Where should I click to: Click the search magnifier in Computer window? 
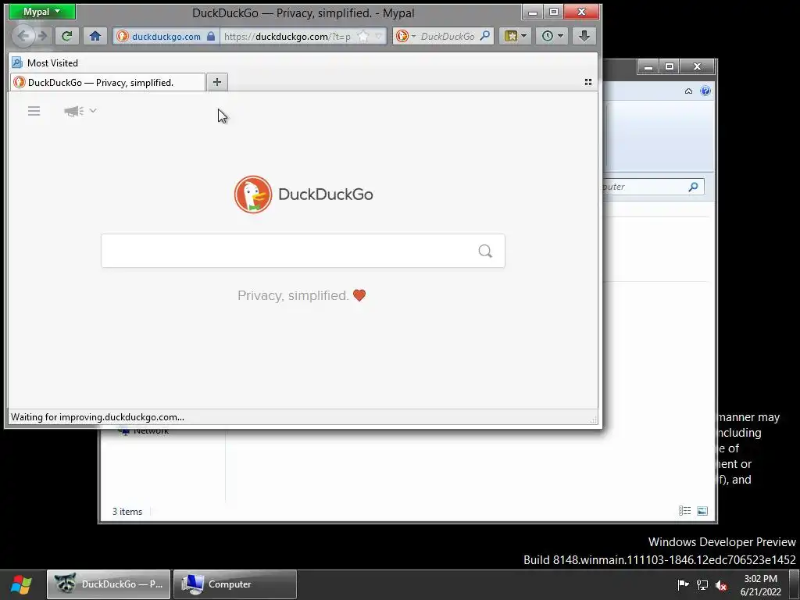click(x=693, y=187)
